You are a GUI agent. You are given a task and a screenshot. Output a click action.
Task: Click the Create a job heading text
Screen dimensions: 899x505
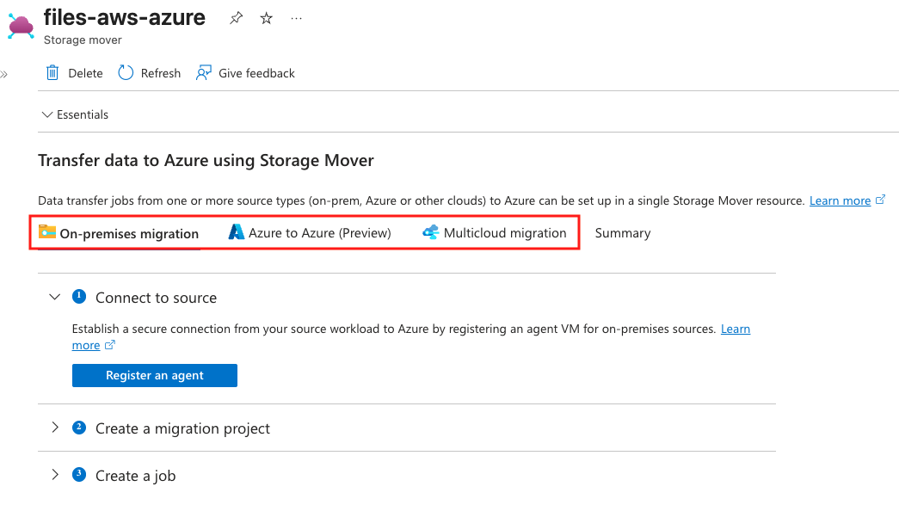tap(135, 476)
